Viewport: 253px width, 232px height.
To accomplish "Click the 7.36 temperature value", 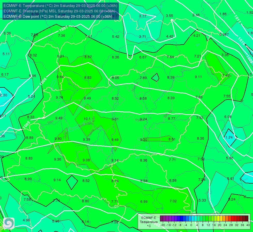I will [62, 36].
